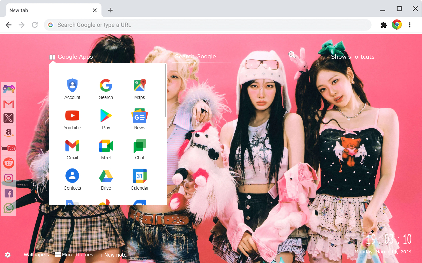Open the Chrome profile icon
This screenshot has width=422, height=263.
397,25
